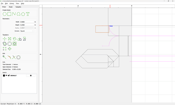Image resolution: width=175 pixels, height=105 pixels.
Task: Open the Corners dropdown
Action: [27, 31]
